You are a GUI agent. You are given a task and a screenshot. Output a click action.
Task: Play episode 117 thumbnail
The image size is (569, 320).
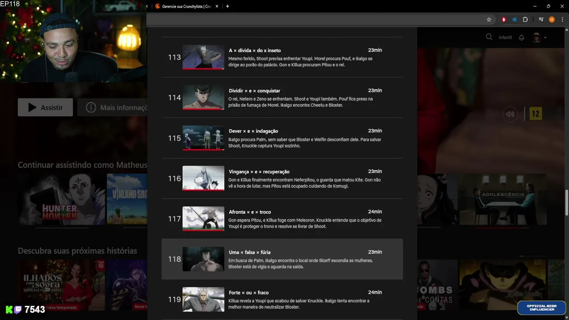click(x=203, y=219)
